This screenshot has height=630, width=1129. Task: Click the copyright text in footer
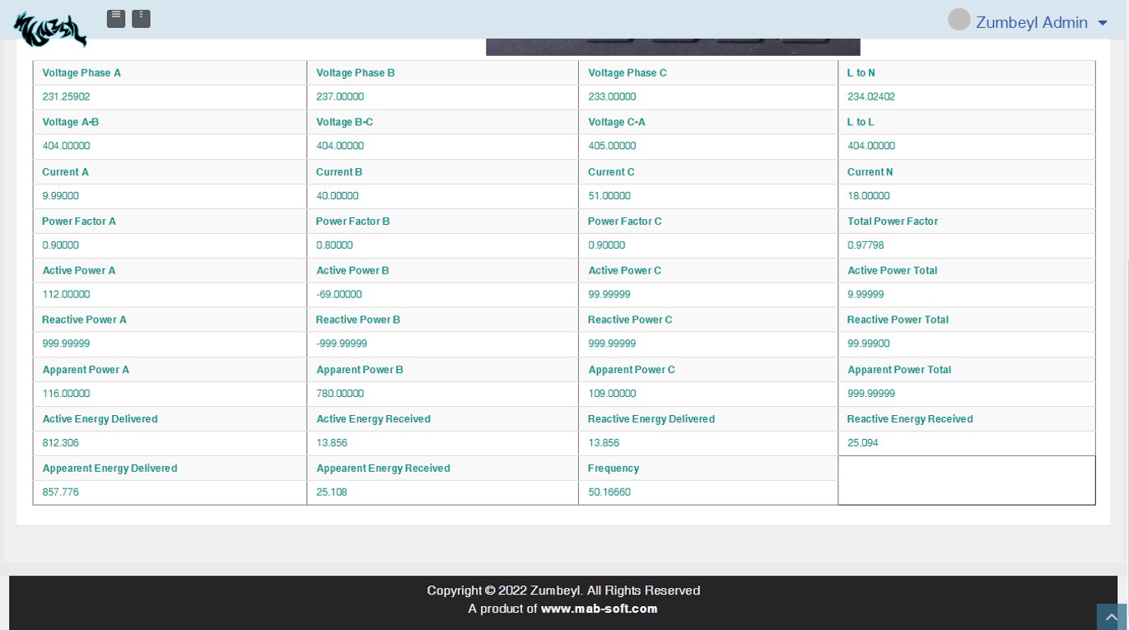563,590
